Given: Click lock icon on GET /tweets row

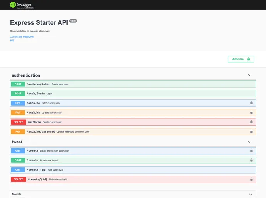Looking at the screenshot, I should pyautogui.click(x=251, y=150).
